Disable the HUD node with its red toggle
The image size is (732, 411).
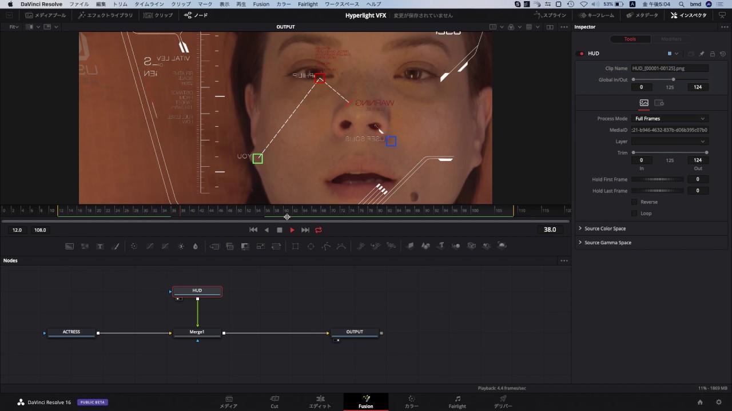(580, 53)
